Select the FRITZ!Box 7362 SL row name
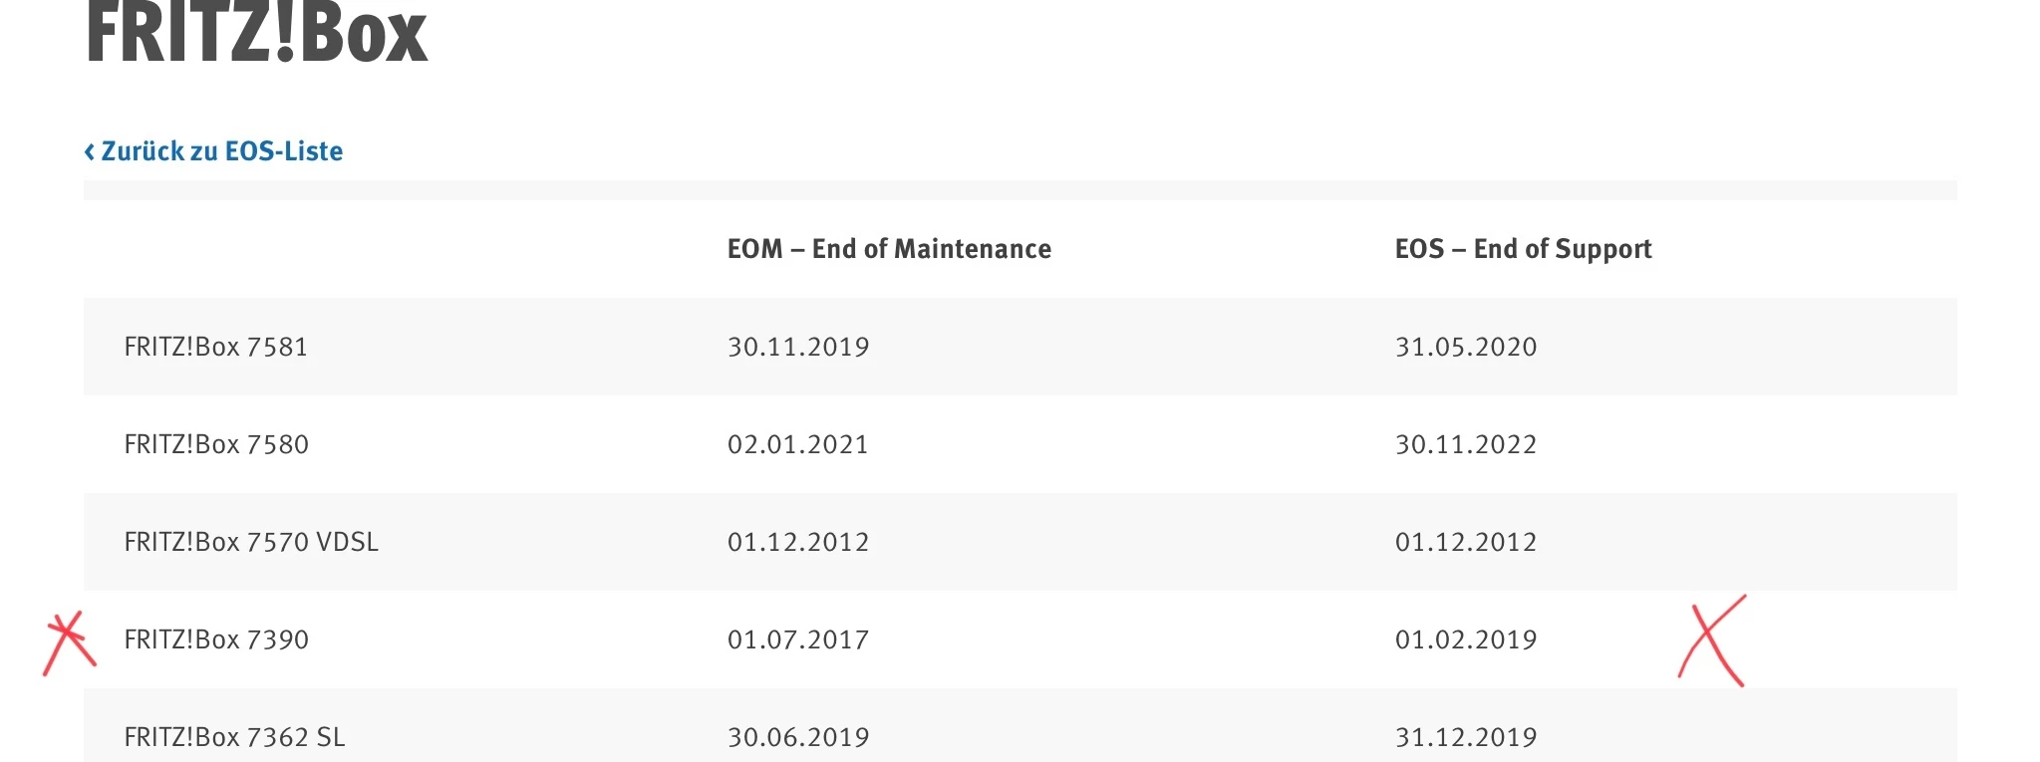Screen dimensions: 2040x762 pos(234,737)
